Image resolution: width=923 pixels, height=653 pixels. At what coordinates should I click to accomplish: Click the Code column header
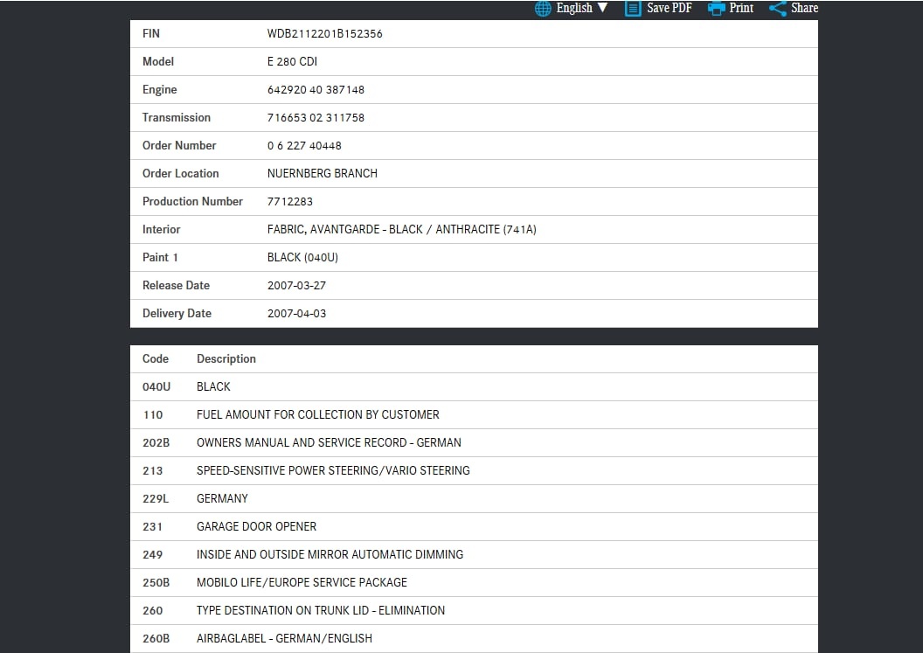point(156,358)
